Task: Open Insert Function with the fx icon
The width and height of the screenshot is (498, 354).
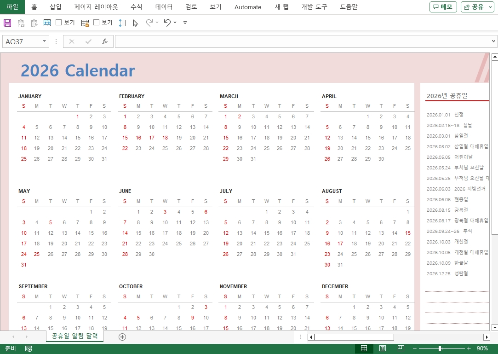Action: click(x=105, y=41)
